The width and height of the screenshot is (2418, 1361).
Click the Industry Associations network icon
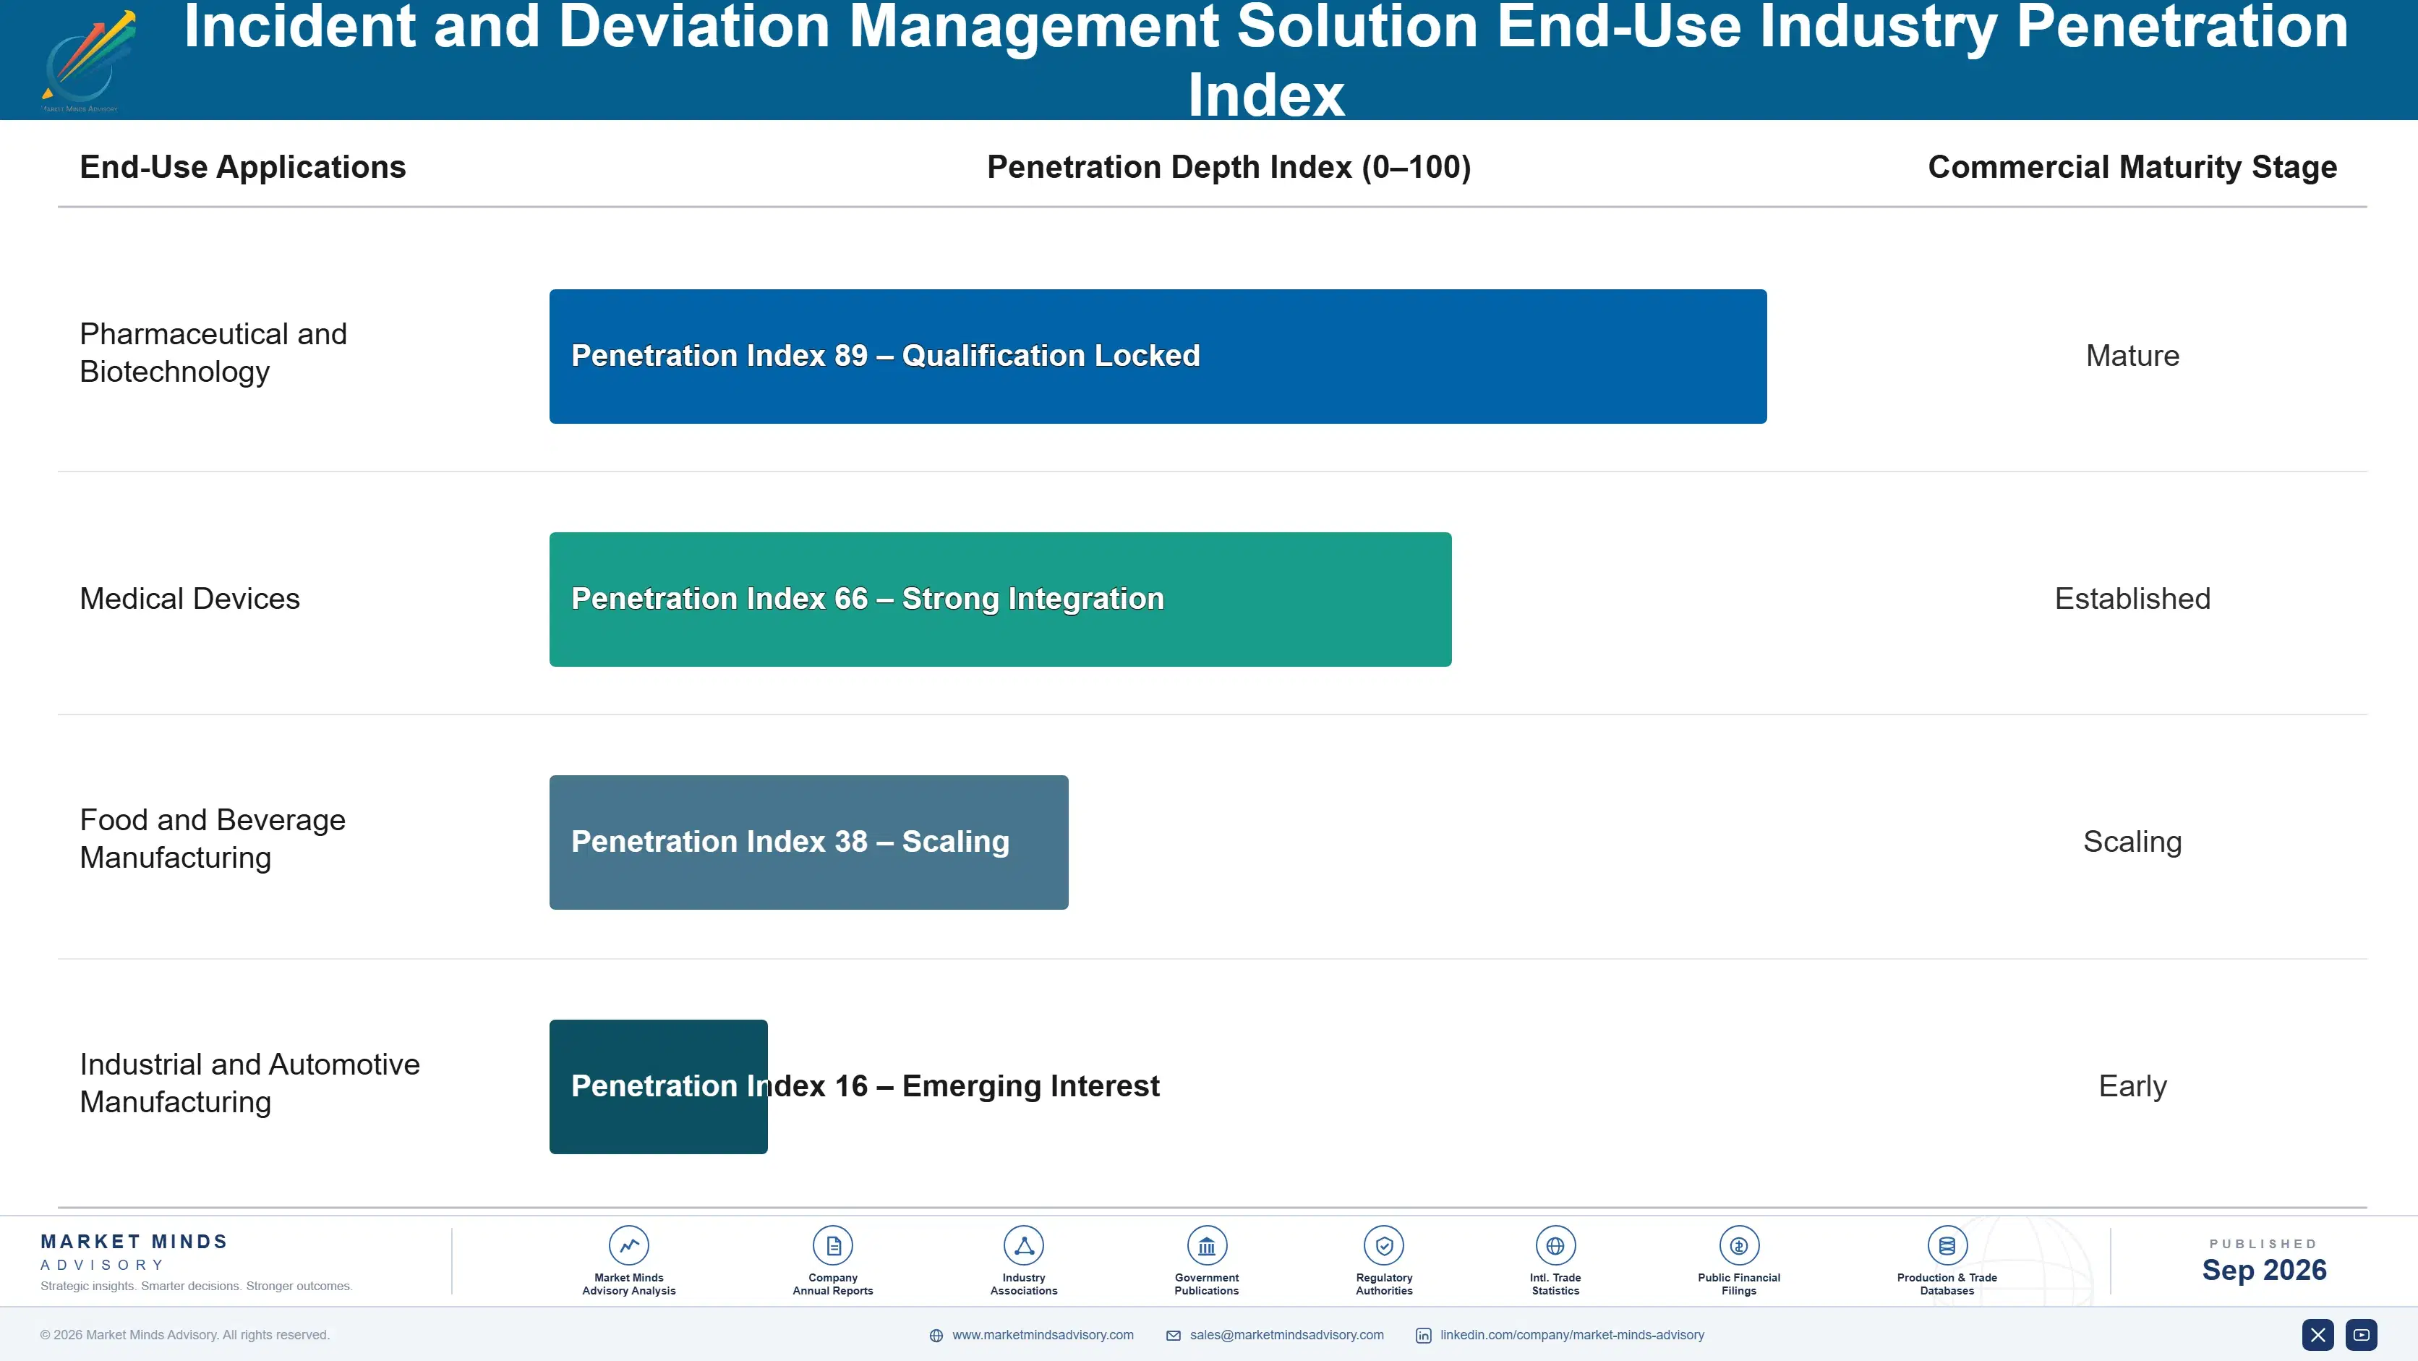[1024, 1245]
